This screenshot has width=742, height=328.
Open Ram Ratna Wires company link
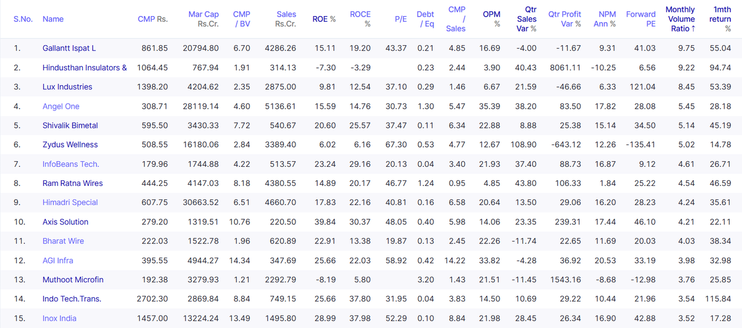73,183
